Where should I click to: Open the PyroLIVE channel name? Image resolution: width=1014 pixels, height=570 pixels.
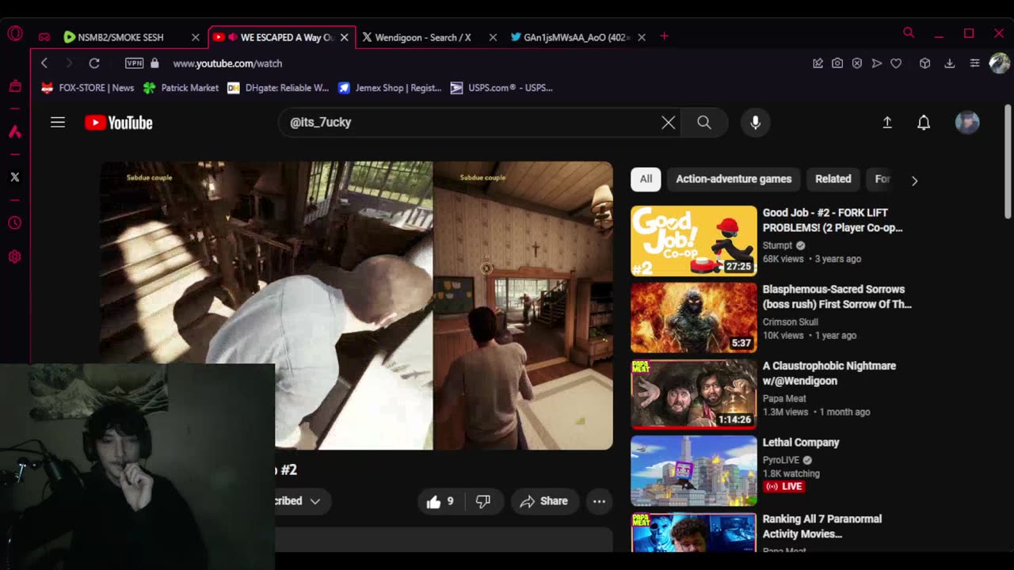click(780, 460)
